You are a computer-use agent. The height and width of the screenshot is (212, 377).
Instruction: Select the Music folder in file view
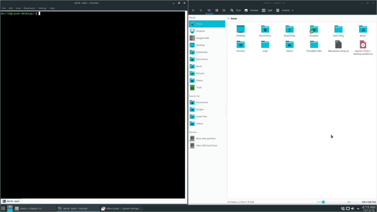[x=363, y=31]
